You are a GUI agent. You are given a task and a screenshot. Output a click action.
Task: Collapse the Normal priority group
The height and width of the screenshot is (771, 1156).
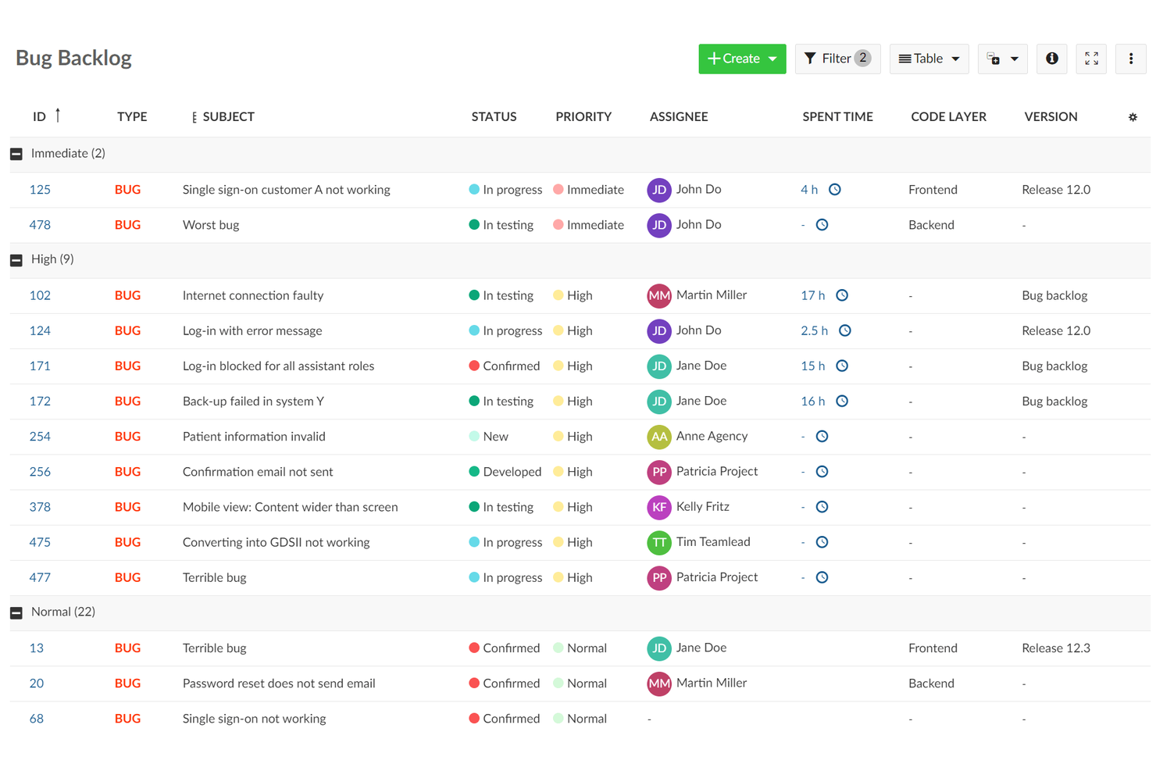coord(16,612)
